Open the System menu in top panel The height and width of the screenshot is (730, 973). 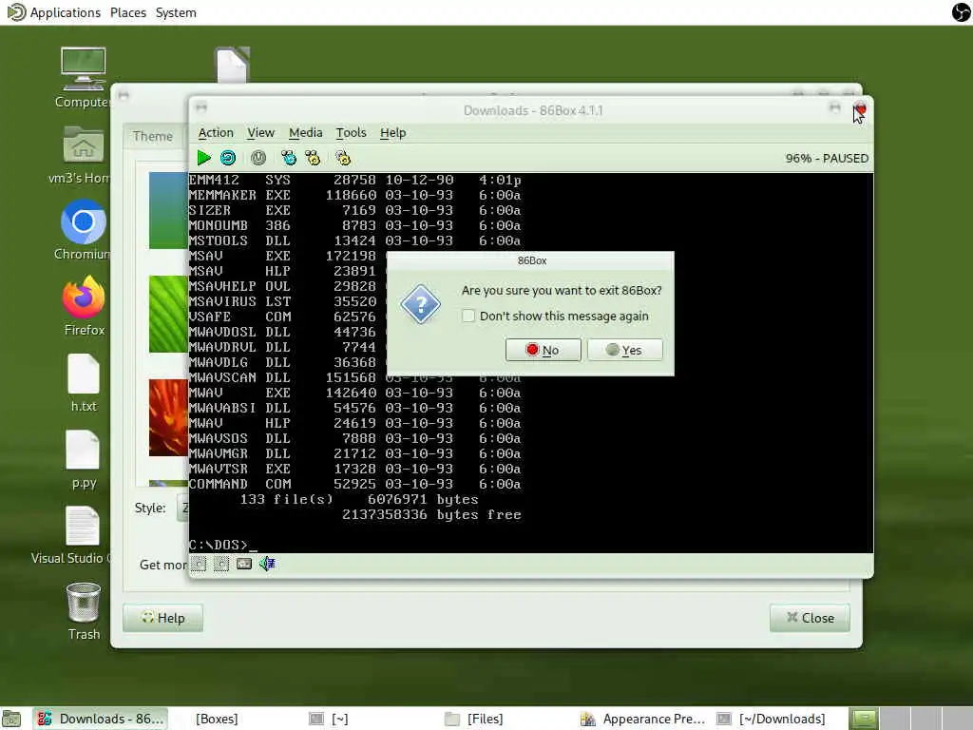pyautogui.click(x=176, y=12)
